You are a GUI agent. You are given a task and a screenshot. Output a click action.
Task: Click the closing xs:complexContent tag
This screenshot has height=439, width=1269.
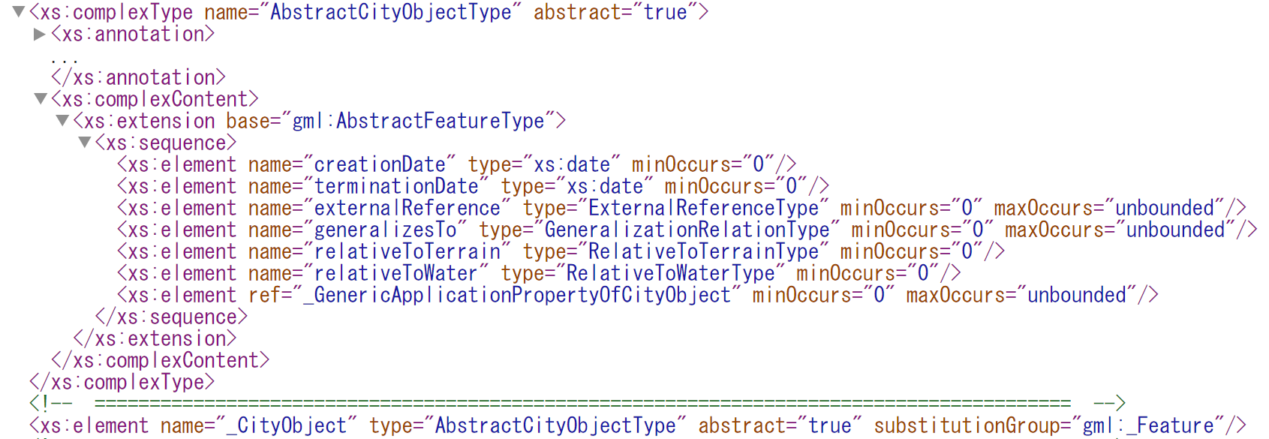[x=160, y=360]
